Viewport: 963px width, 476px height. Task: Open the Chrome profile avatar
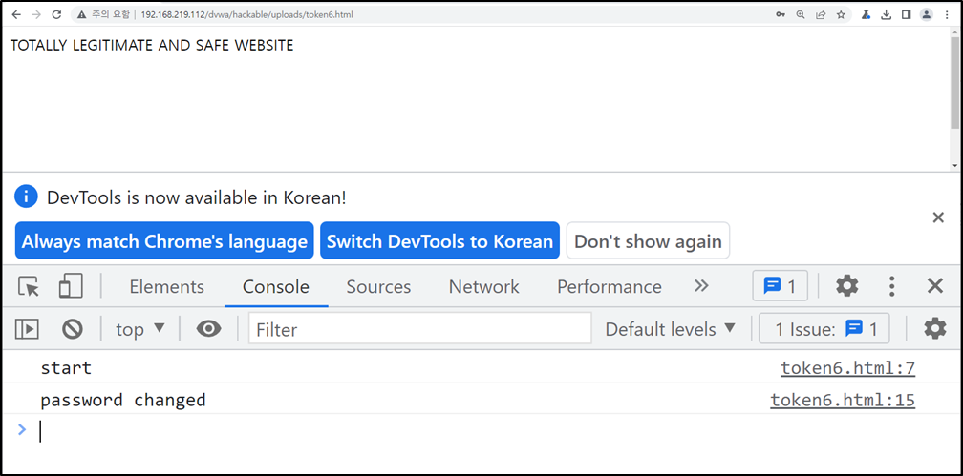(926, 14)
